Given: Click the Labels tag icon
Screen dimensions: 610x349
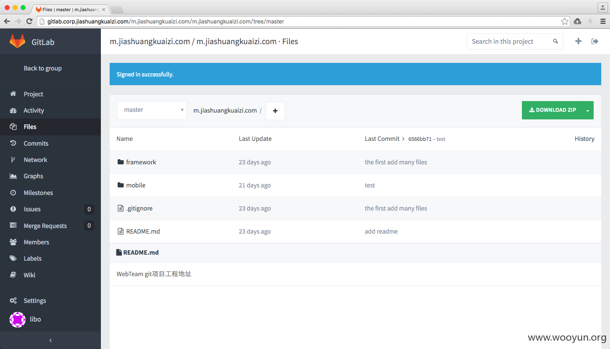Looking at the screenshot, I should tap(13, 258).
